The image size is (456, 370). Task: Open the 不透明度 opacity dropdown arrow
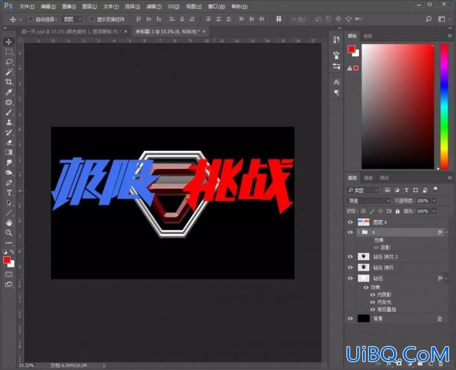(x=434, y=201)
